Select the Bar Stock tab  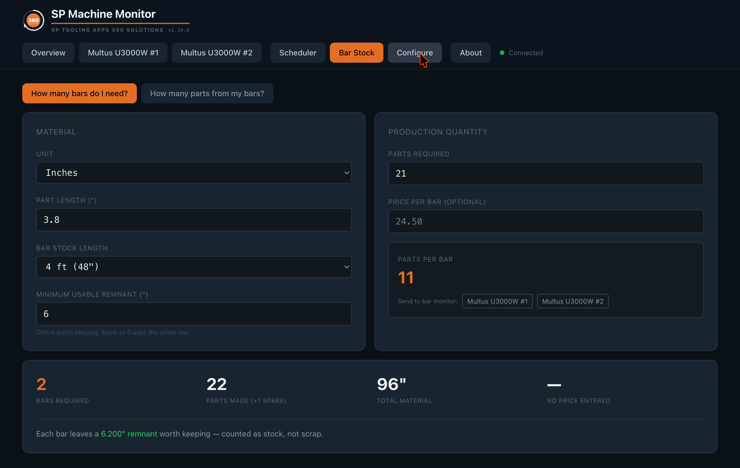click(x=357, y=53)
